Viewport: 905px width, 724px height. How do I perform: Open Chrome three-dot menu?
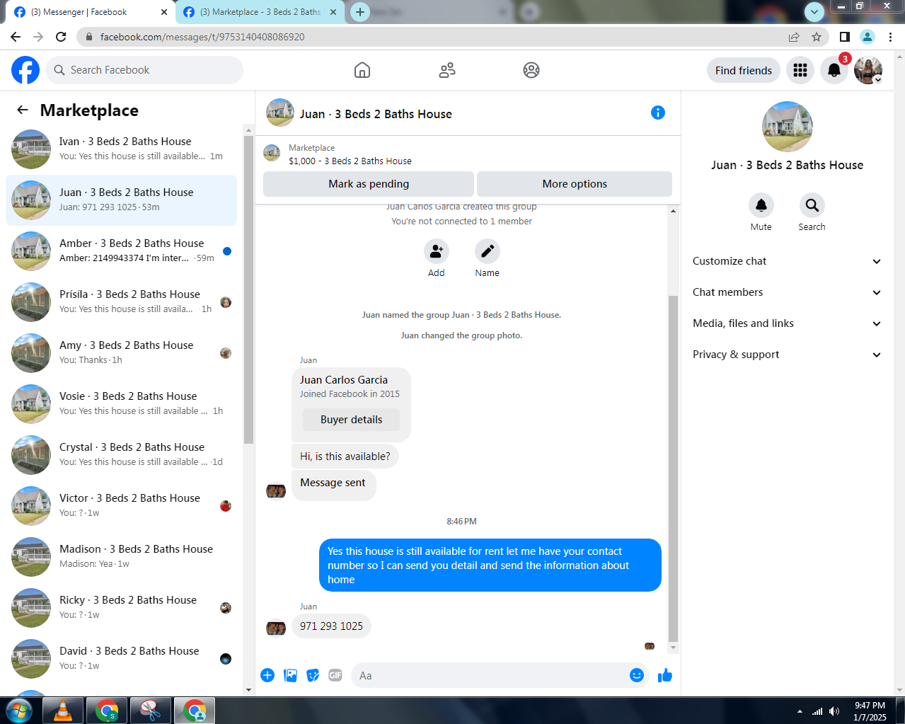(890, 37)
